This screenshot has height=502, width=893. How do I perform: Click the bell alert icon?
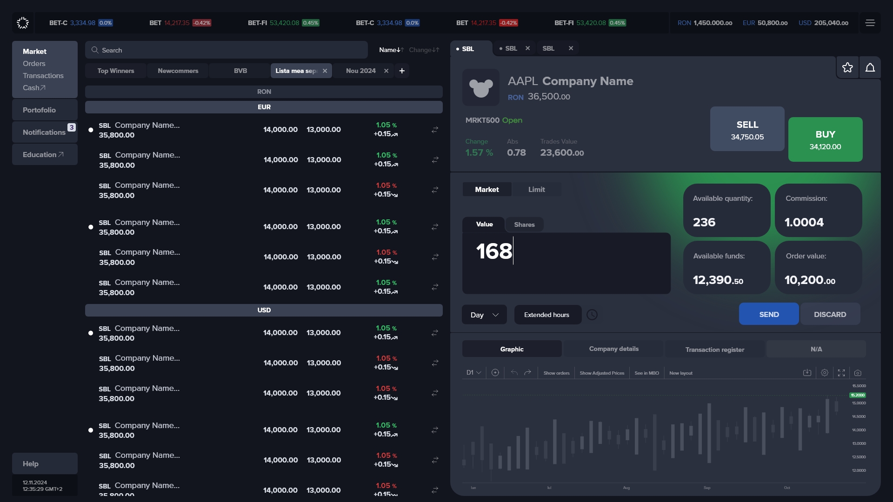(x=870, y=68)
